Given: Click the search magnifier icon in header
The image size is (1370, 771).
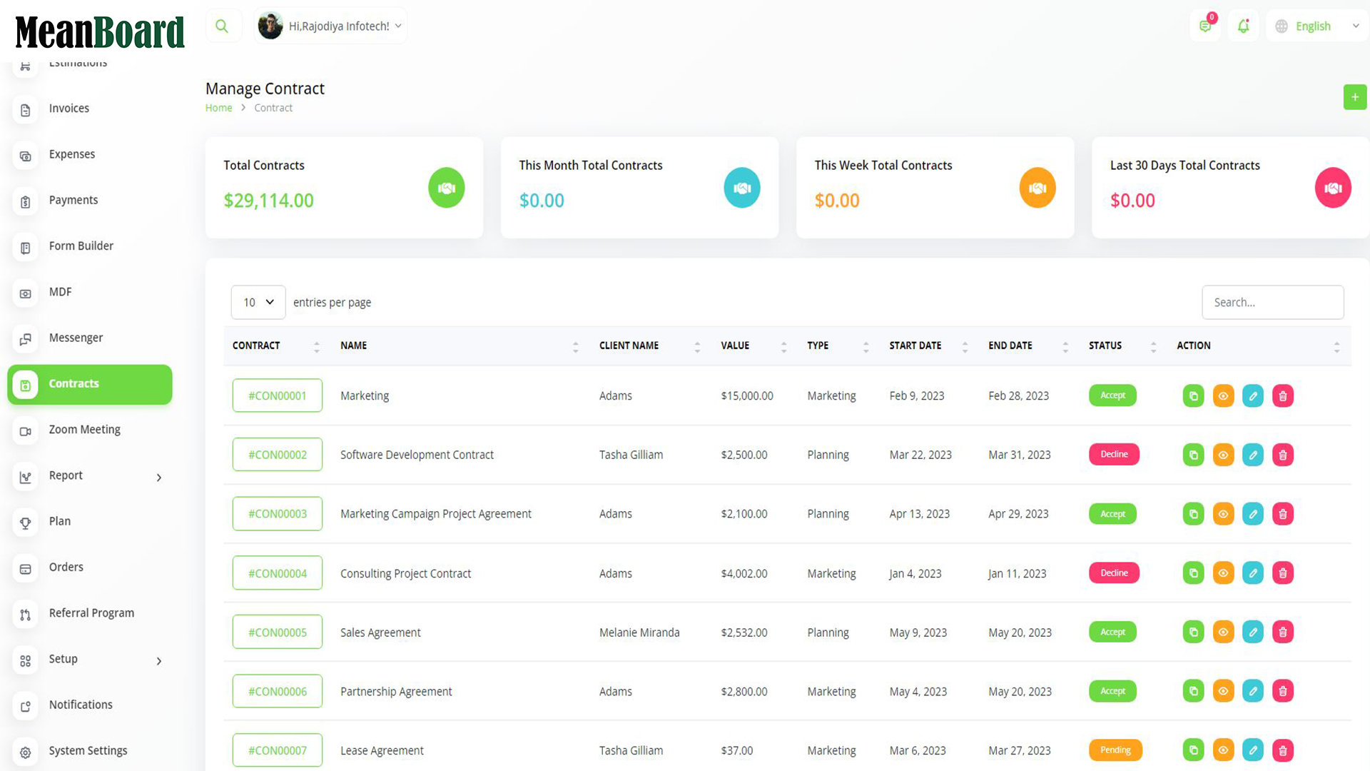Looking at the screenshot, I should coord(222,26).
